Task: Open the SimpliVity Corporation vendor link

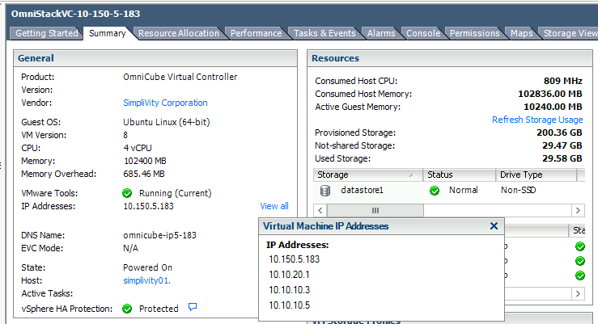Action: point(165,103)
